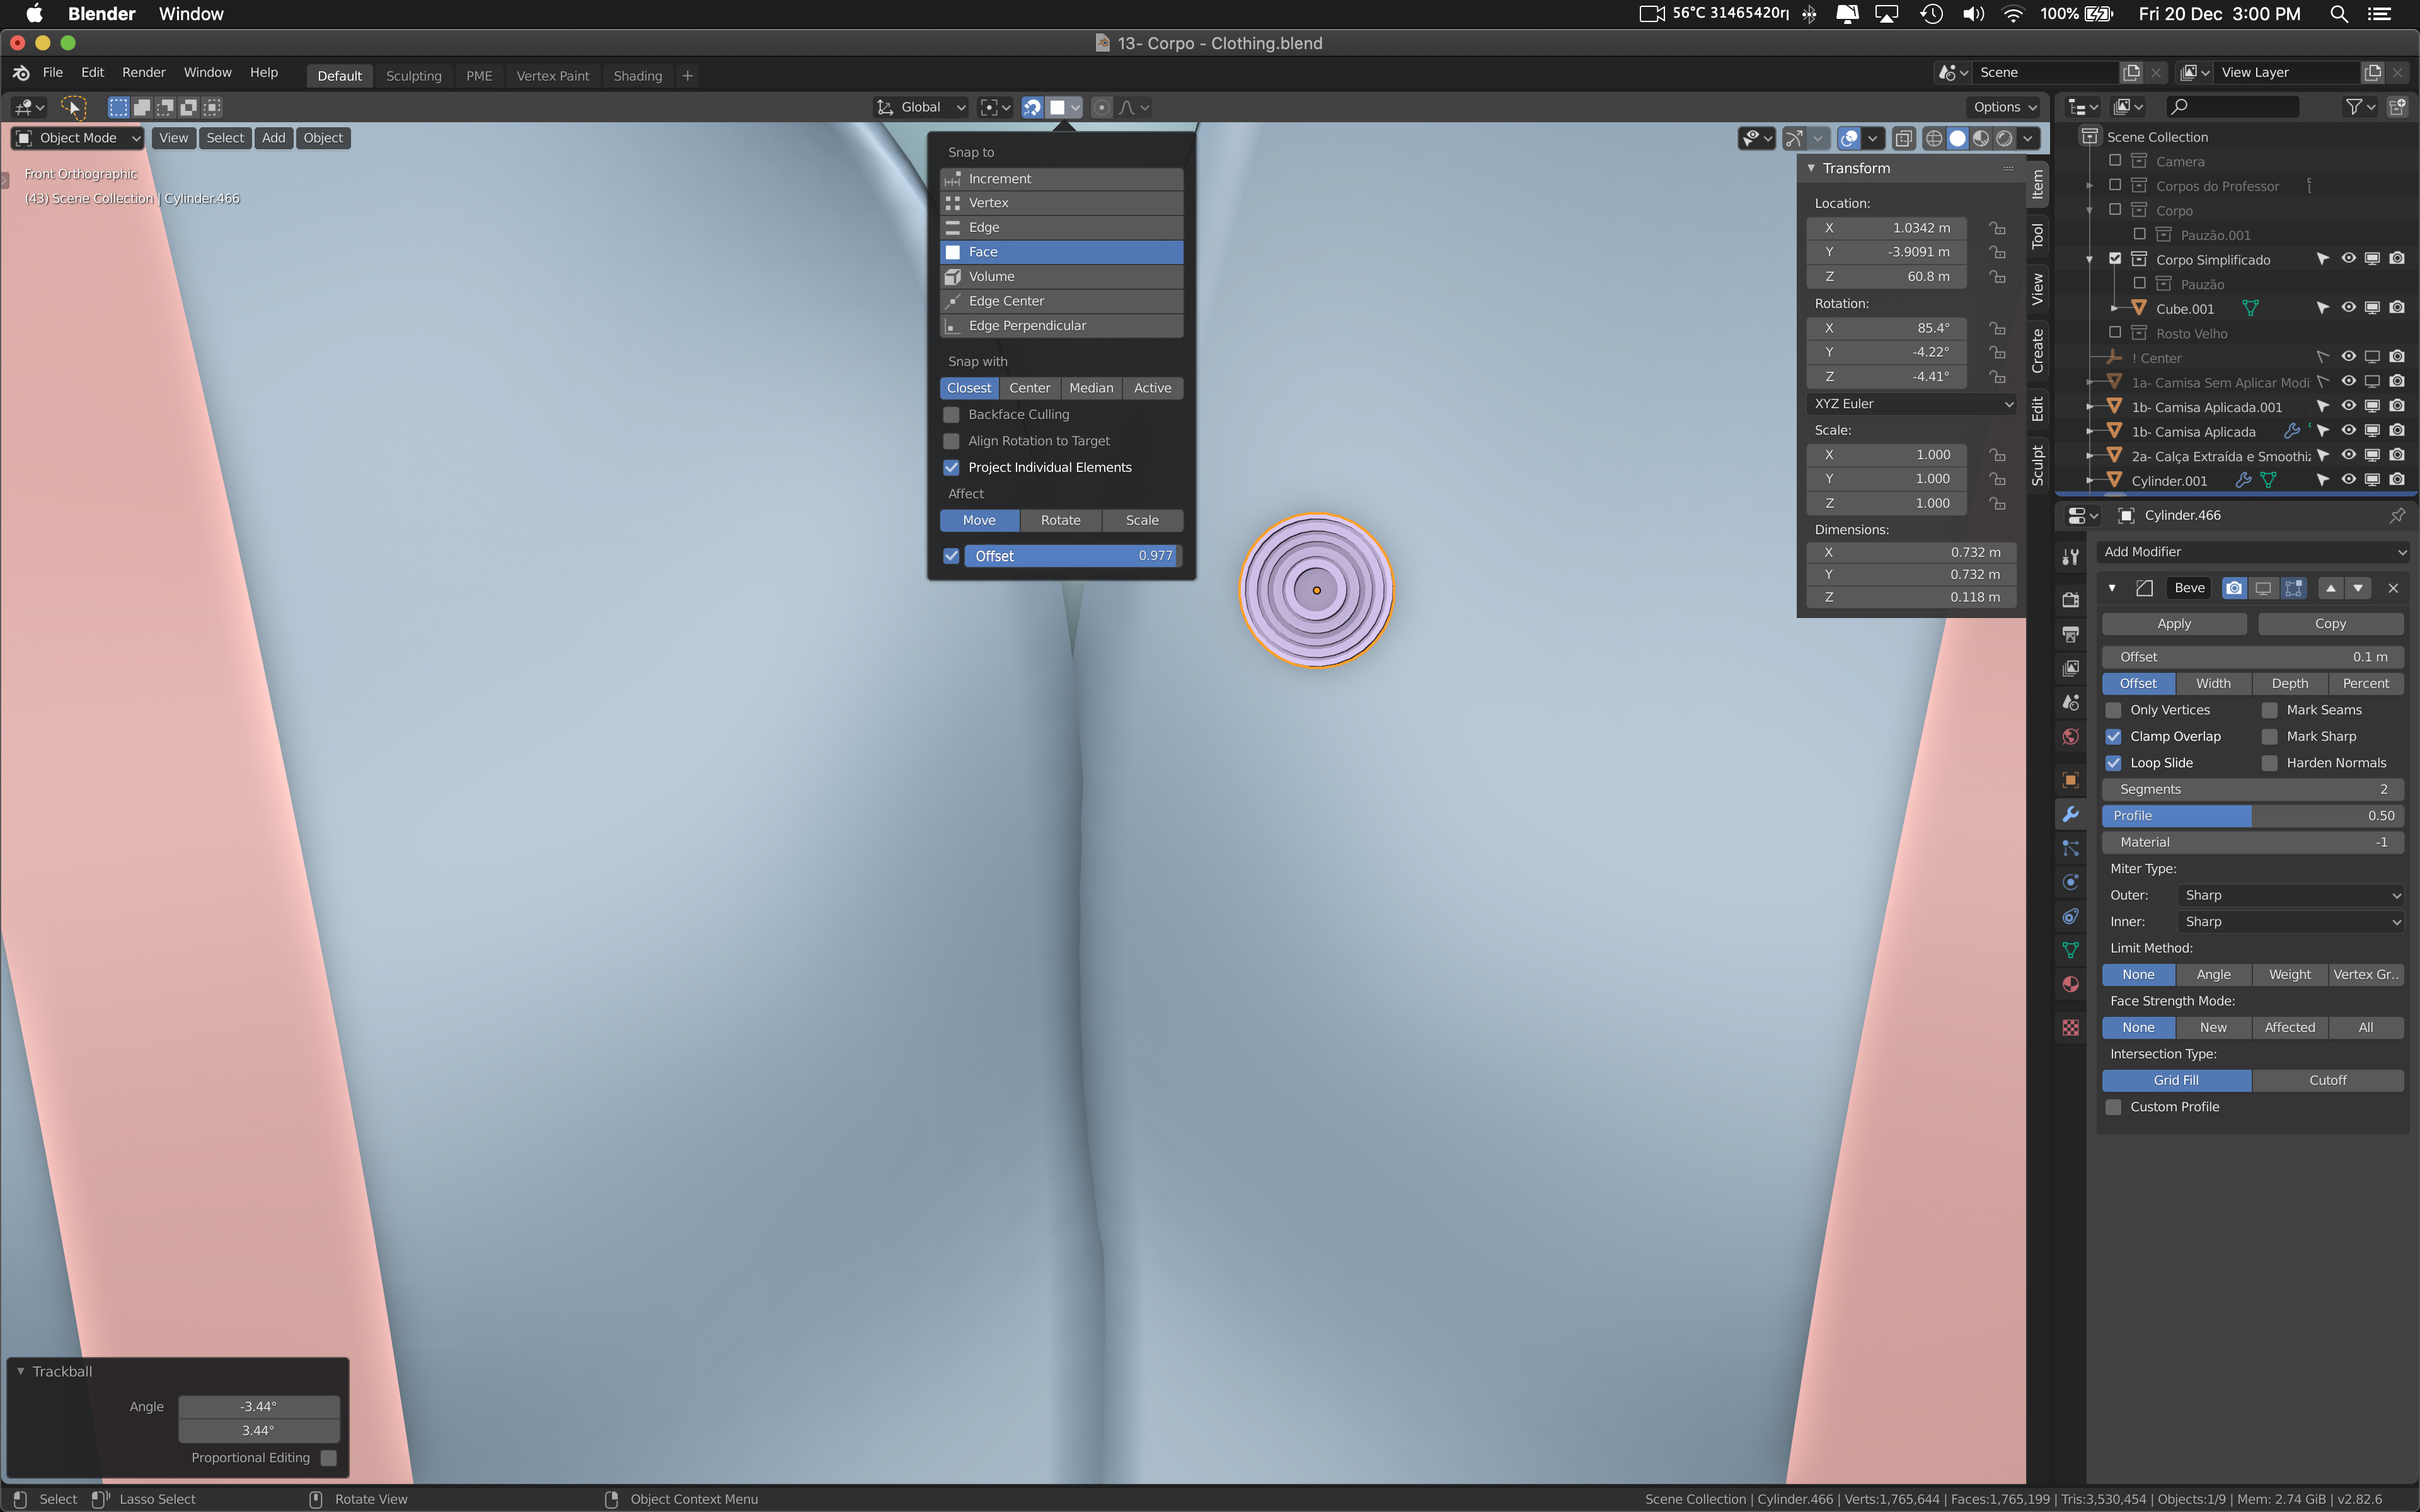Open the Output properties tab icon
Screen dimensions: 2420x1512
2070,634
